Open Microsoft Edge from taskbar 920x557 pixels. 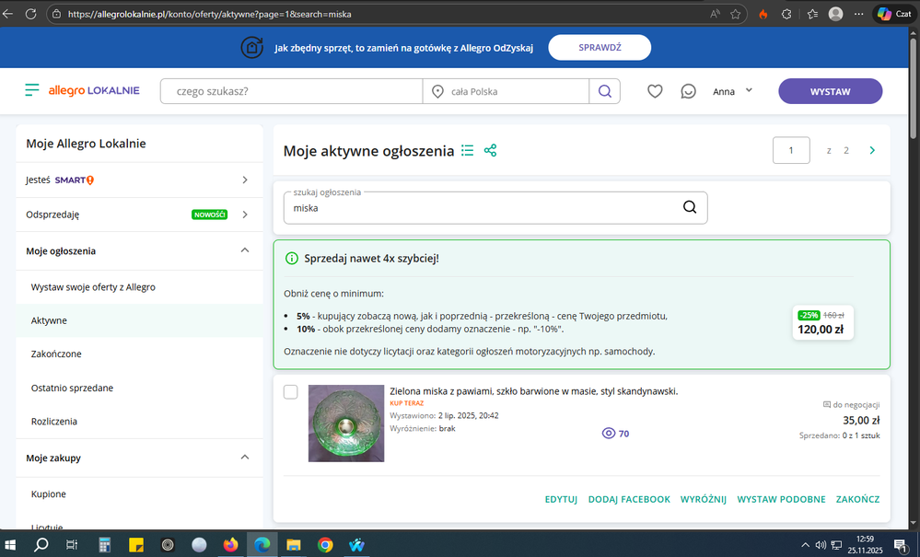262,544
